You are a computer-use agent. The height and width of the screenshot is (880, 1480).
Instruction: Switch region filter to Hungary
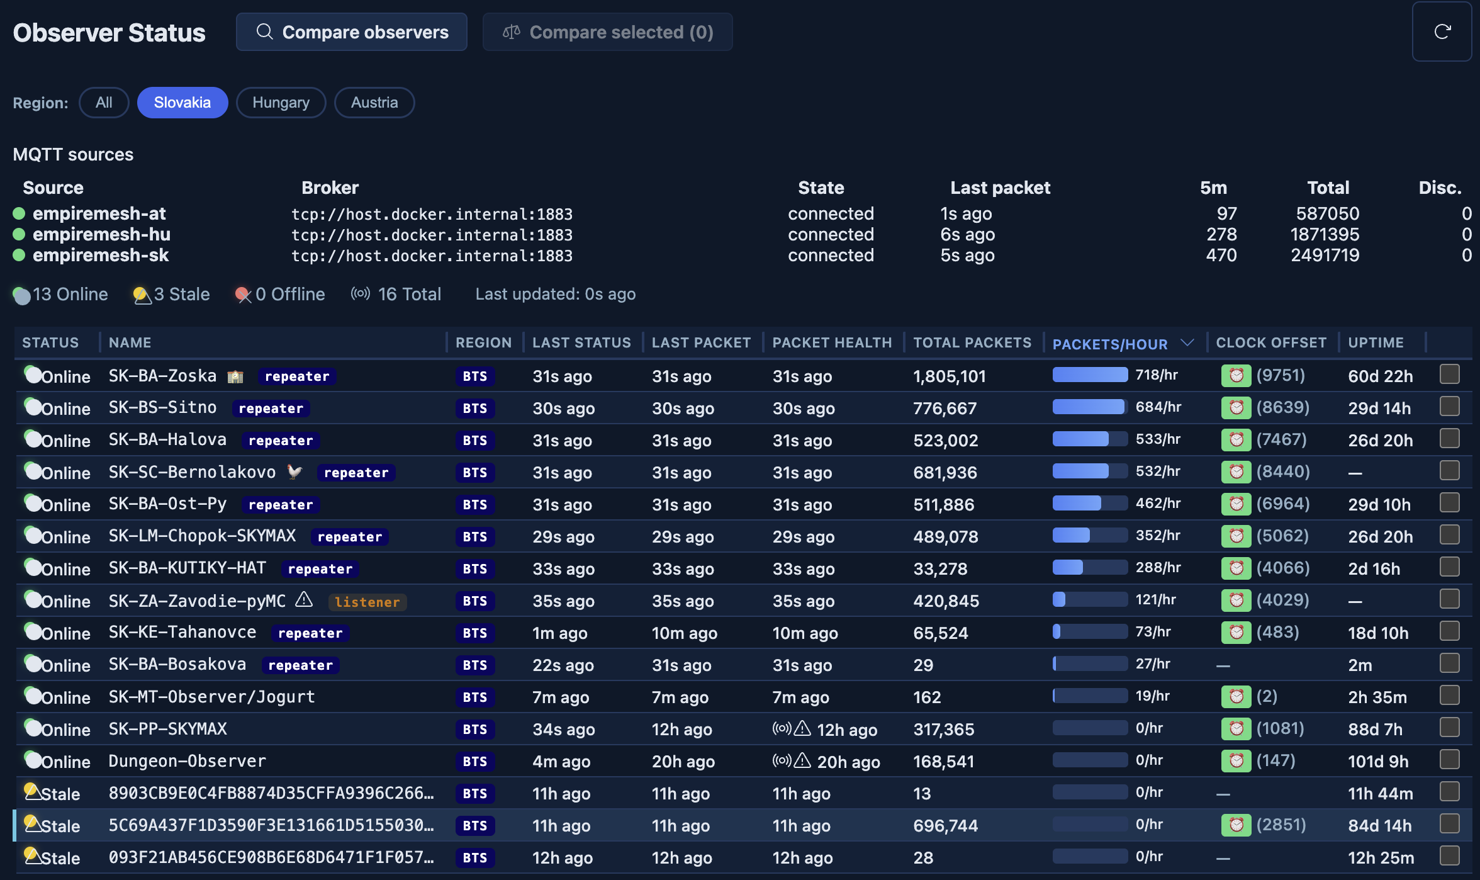click(x=281, y=103)
